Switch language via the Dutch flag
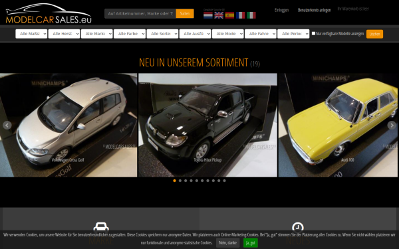The width and height of the screenshot is (399, 249). coord(208,15)
